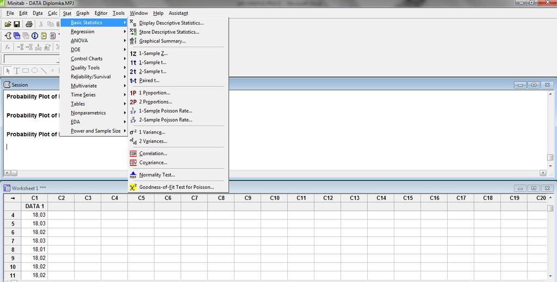Select column header C12
Image resolution: width=557 pixels, height=282 pixels.
pyautogui.click(x=327, y=198)
